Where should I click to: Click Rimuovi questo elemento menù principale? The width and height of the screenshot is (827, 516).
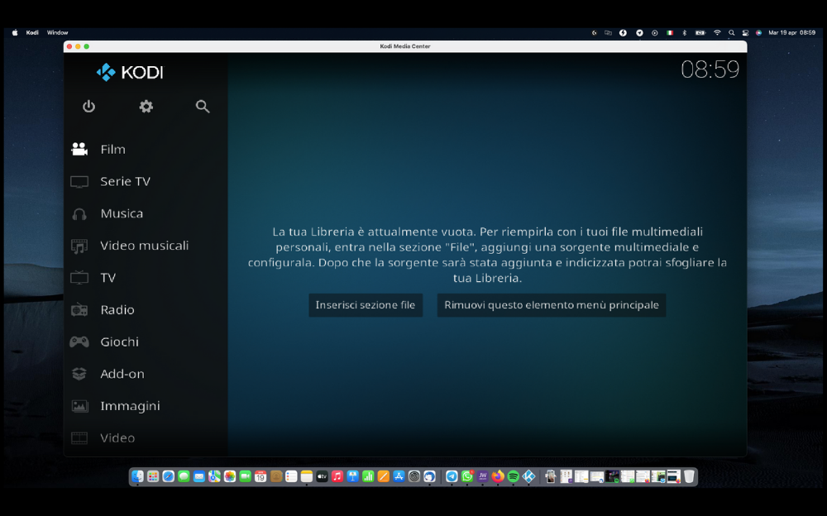pos(551,305)
